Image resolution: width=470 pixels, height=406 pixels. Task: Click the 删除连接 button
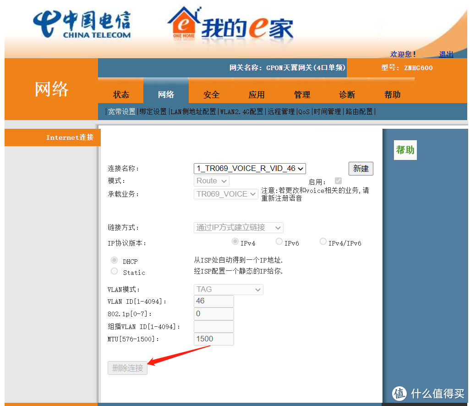click(128, 368)
